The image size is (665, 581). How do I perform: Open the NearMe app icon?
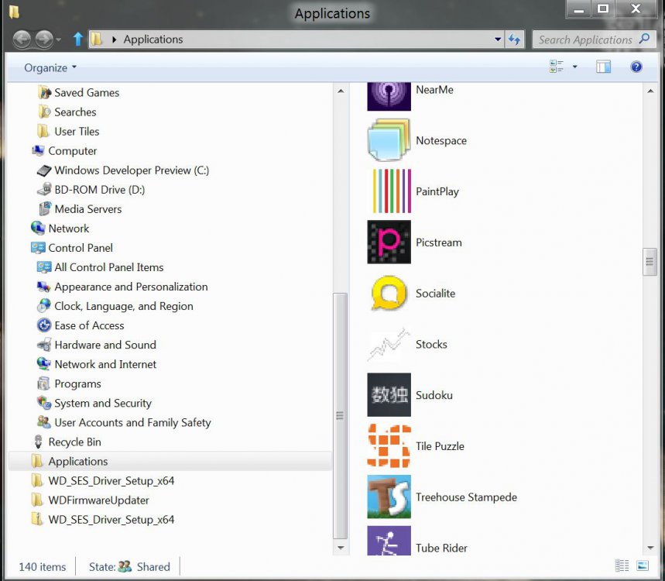point(389,95)
